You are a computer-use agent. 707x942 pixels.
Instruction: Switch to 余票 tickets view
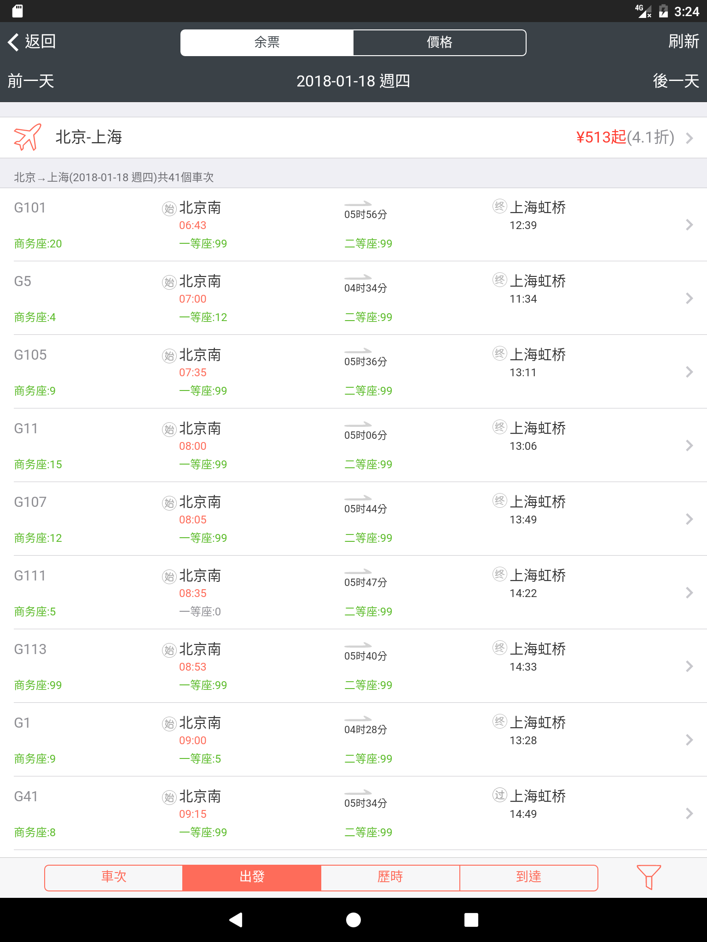point(267,43)
